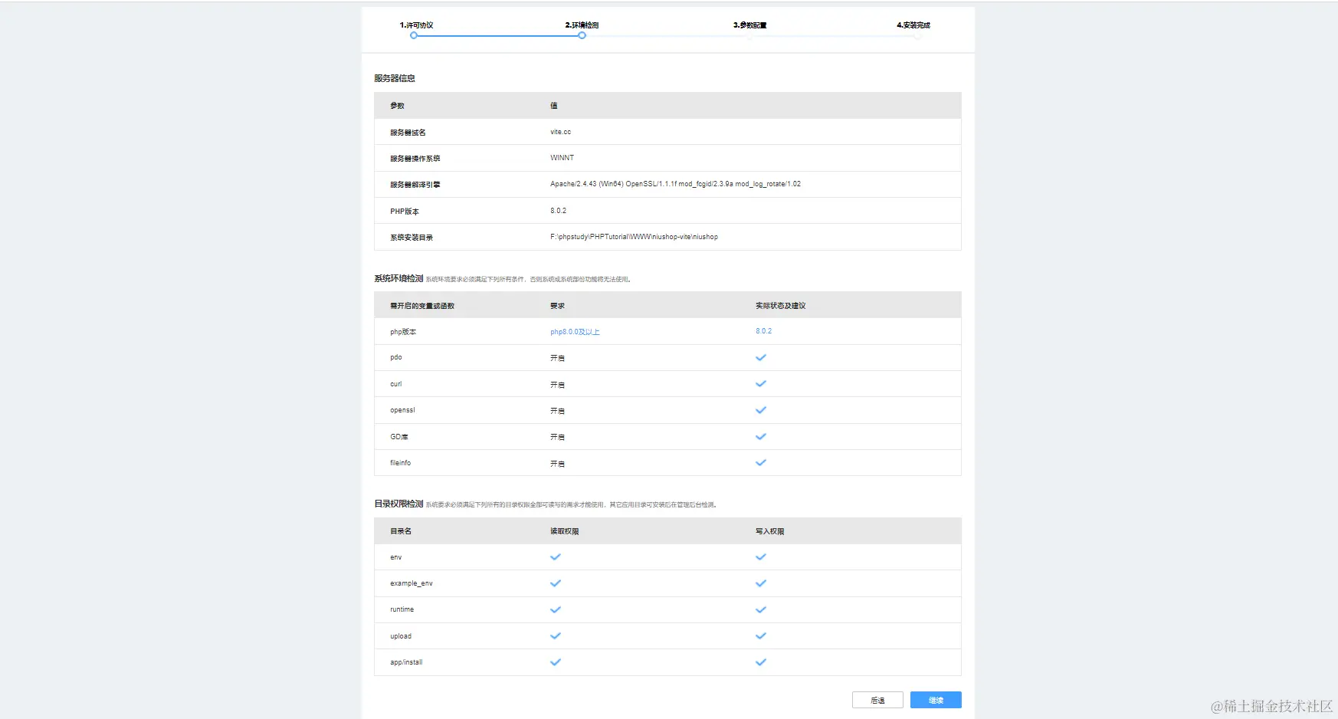Click example_env read permission checkmark
The height and width of the screenshot is (719, 1338).
tap(556, 583)
